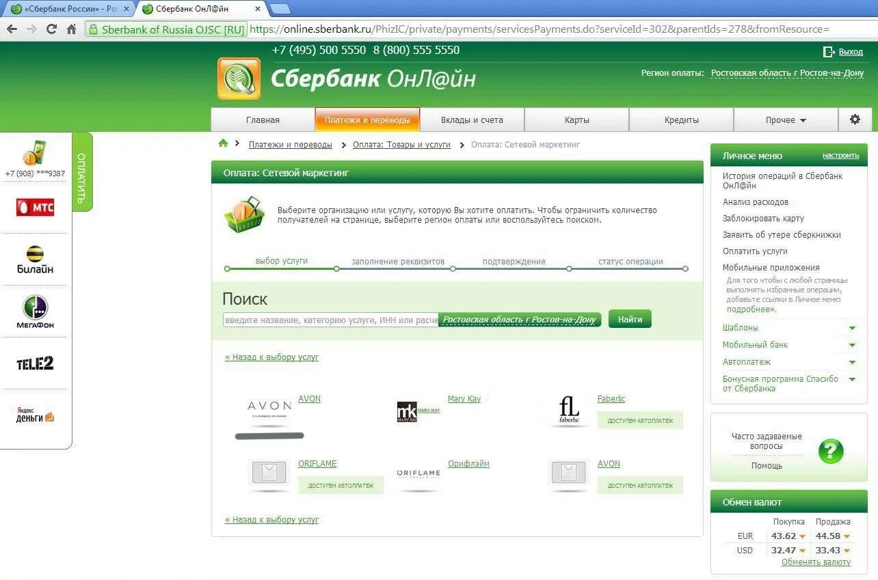This screenshot has height=580, width=878.
Task: Click выбор услуги progress step
Action: pos(282,261)
